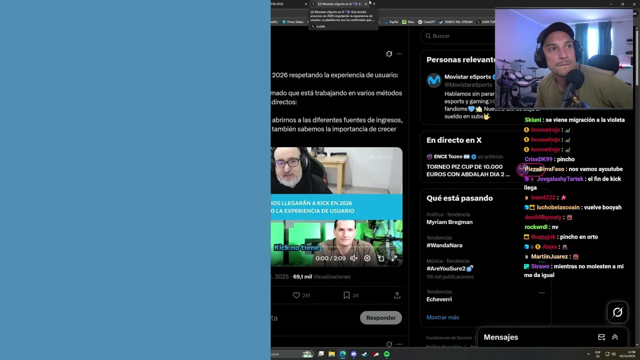
Task: Open the clock showing 14:58
Action: click(627, 354)
